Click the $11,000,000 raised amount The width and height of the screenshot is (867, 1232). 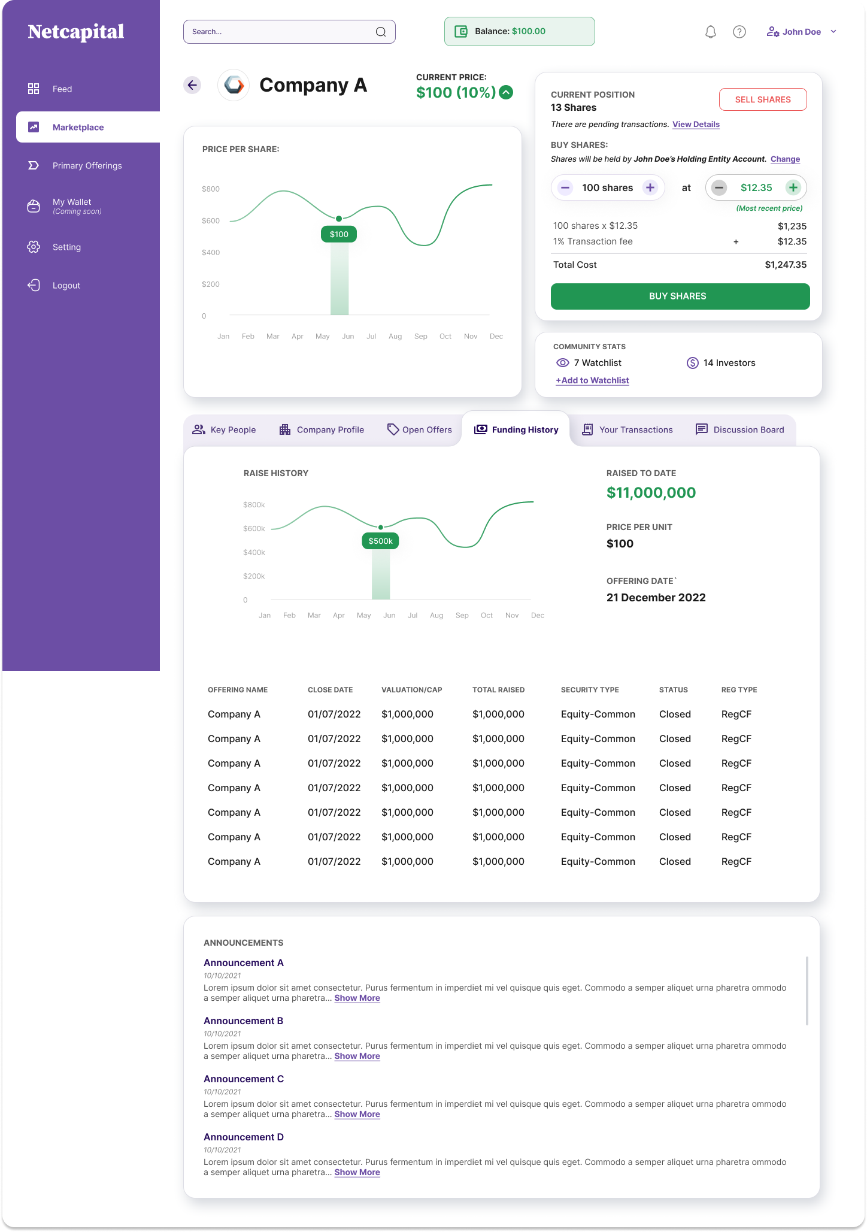point(651,492)
